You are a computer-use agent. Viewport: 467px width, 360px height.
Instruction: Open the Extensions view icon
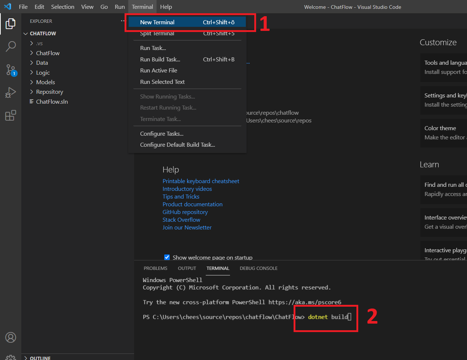tap(11, 115)
